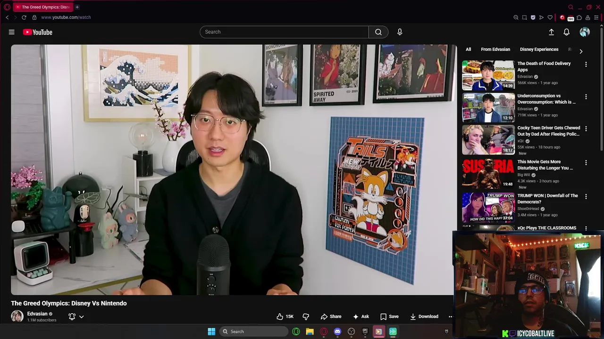Open more actions ellipsis under video
The width and height of the screenshot is (604, 339).
click(x=450, y=316)
